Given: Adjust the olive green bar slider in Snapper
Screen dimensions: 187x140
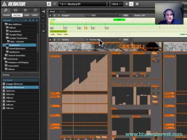Looking at the screenshot, I should (x=58, y=31).
